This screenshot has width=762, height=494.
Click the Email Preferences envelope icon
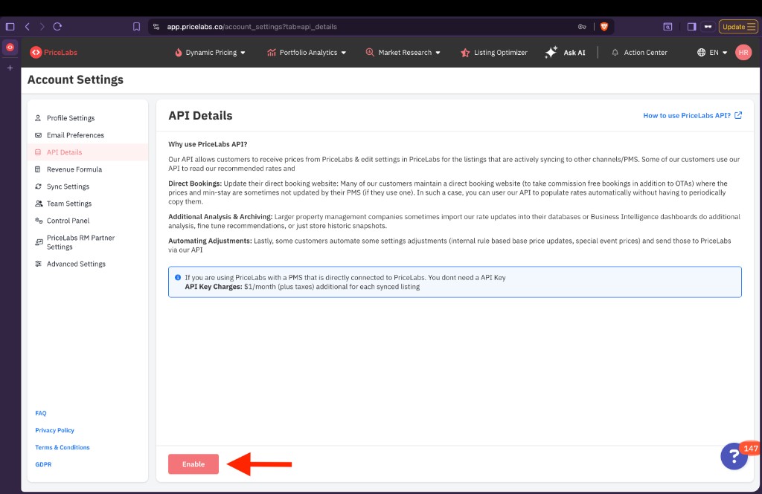(38, 135)
